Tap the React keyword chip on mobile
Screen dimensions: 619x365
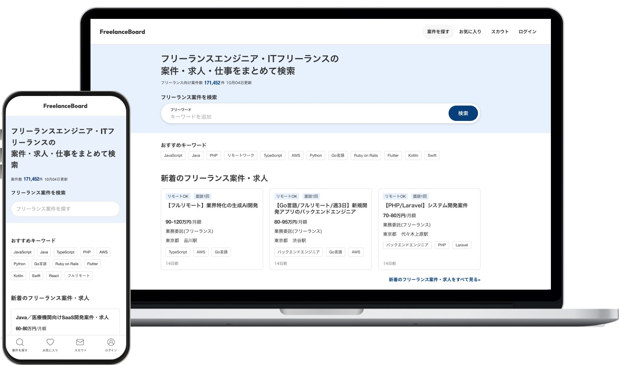click(54, 276)
